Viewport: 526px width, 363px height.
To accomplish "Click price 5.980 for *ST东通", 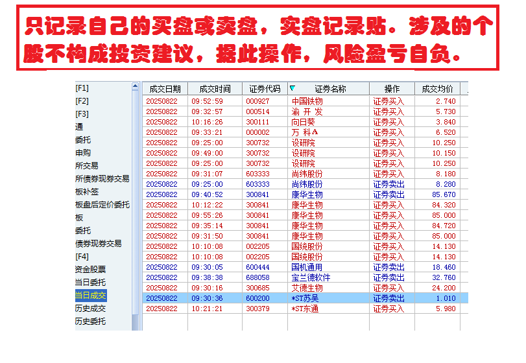I will pyautogui.click(x=446, y=309).
